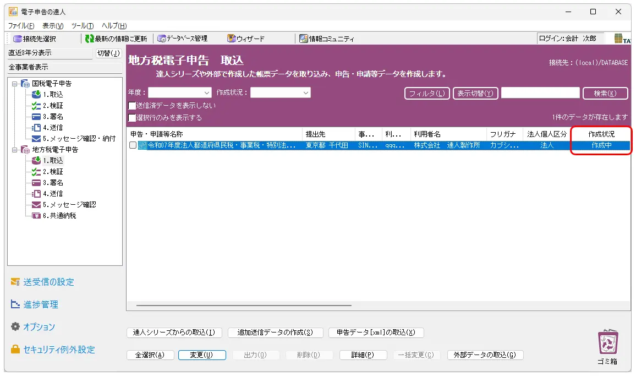Open the ファイル(F) menu
Screen dimensions: 636x376
pos(21,26)
